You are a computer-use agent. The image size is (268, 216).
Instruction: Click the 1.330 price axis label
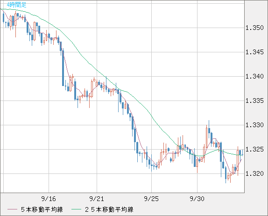pyautogui.click(x=254, y=125)
